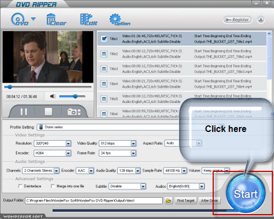The height and width of the screenshot is (219, 274).
Task: Stop the video preview playback
Action: 48,112
